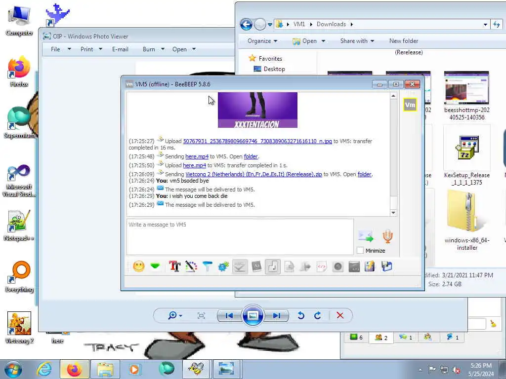Click the dark screenshot icon in chat toolbar
This screenshot has height=379, width=506.
[x=354, y=266]
